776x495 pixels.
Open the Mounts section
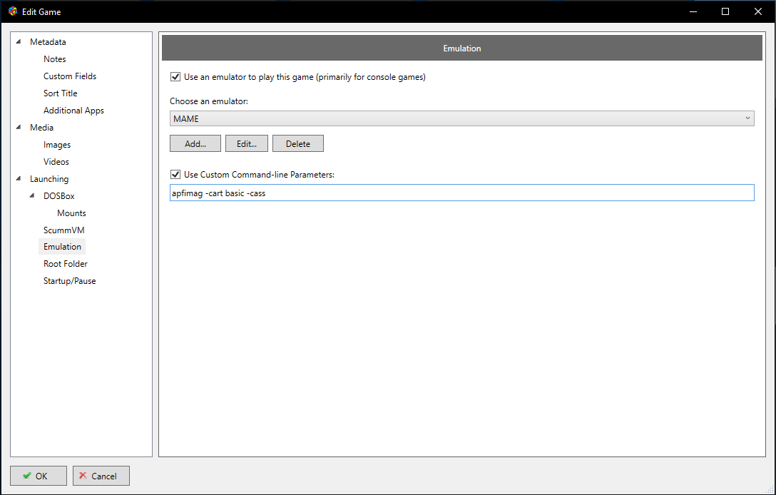71,213
